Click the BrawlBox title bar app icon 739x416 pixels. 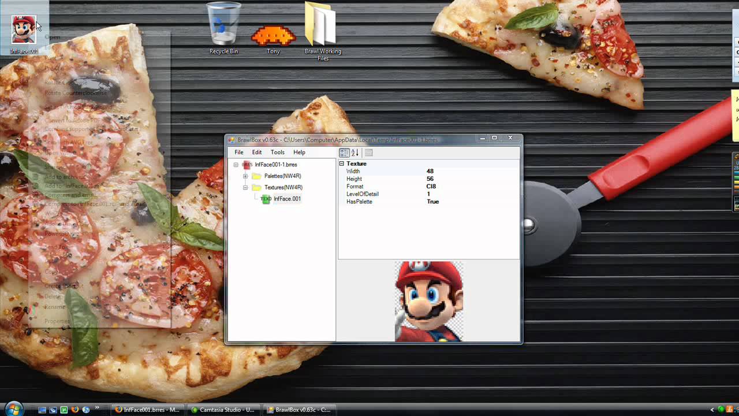click(232, 140)
